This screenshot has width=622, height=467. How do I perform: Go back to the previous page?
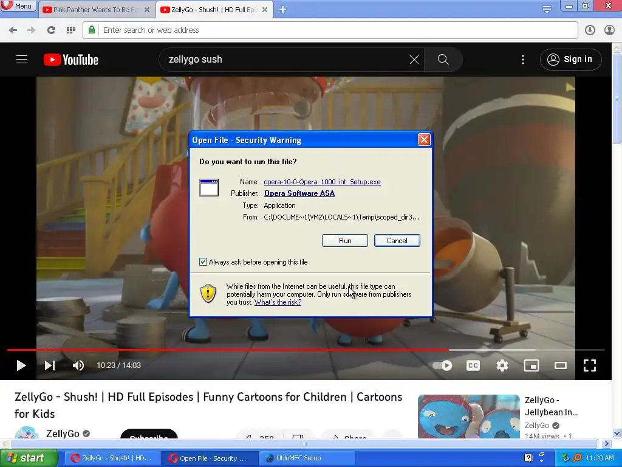(13, 30)
